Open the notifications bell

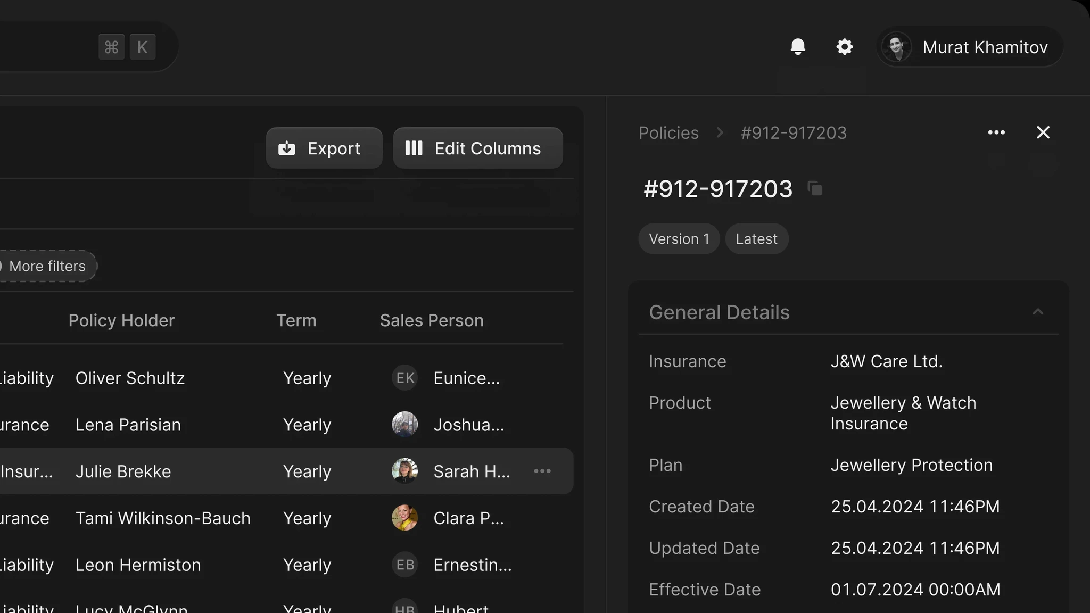point(798,47)
